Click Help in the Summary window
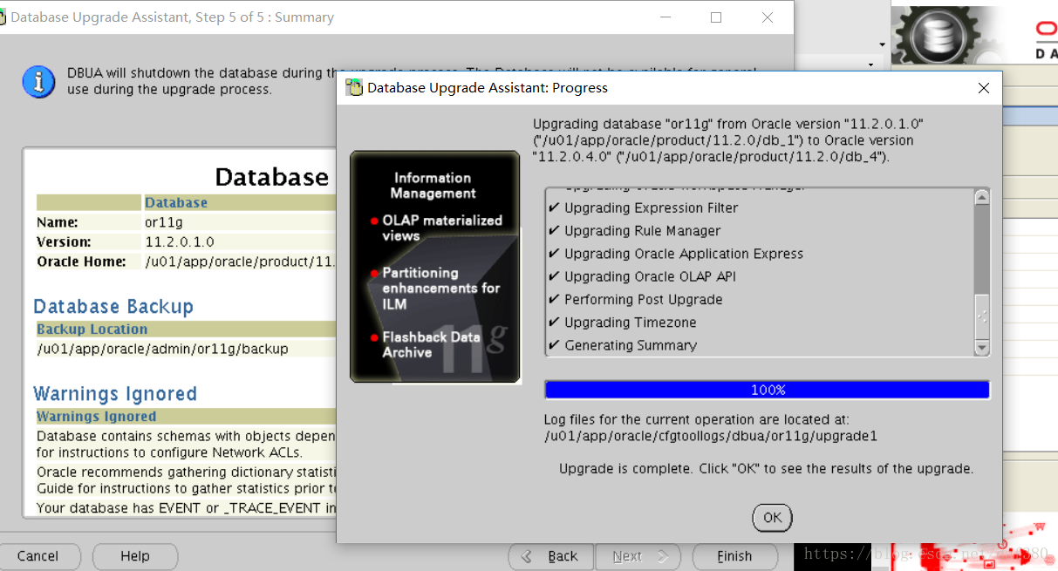Viewport: 1058px width, 571px height. tap(135, 556)
